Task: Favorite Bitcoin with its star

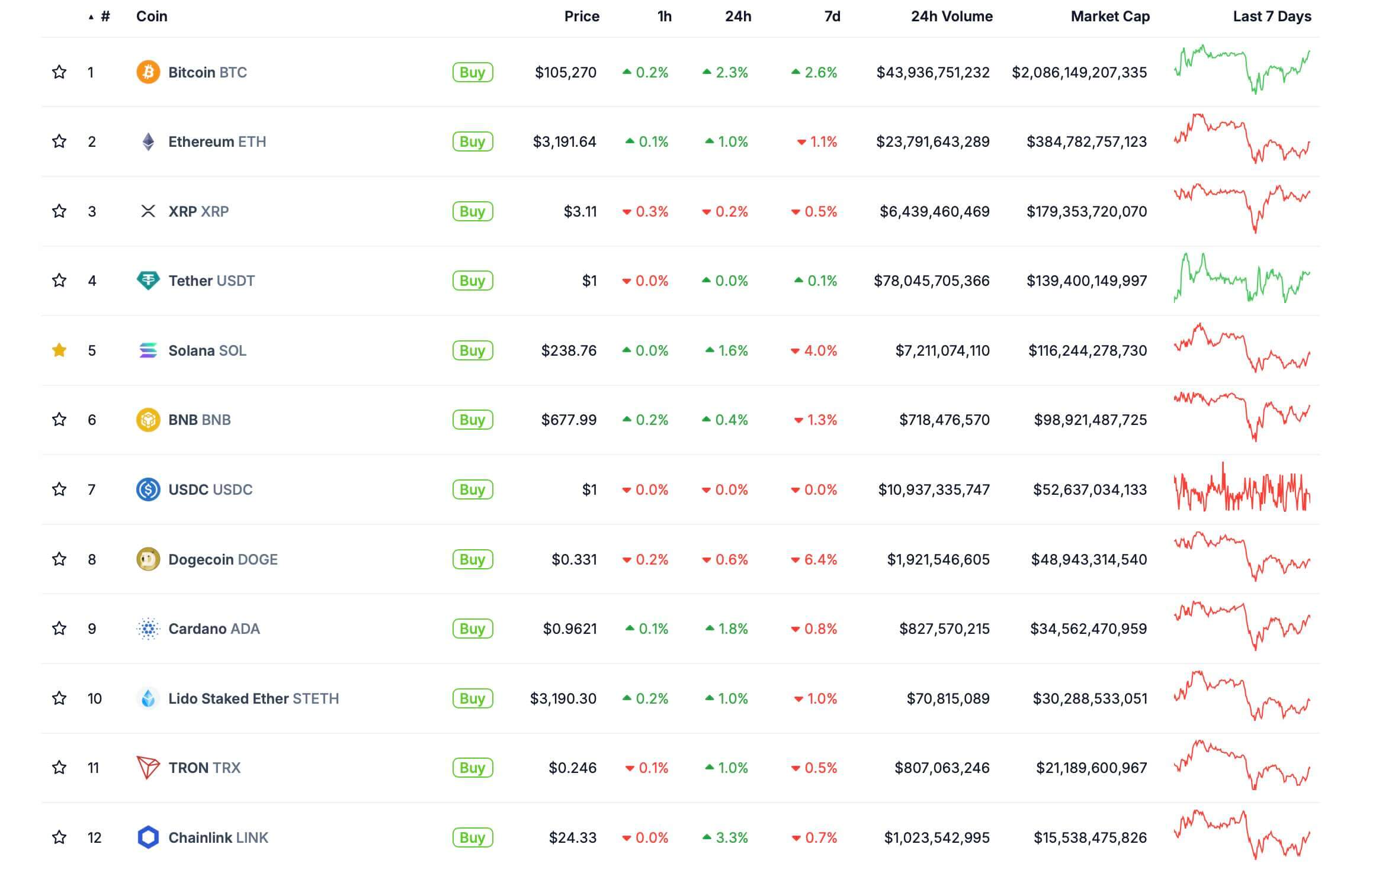Action: coord(59,72)
